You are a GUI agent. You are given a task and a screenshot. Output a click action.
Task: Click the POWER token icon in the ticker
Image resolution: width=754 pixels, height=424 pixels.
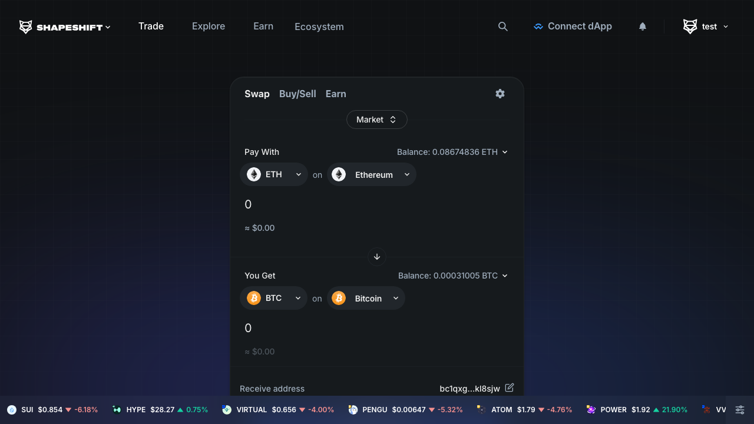point(591,409)
